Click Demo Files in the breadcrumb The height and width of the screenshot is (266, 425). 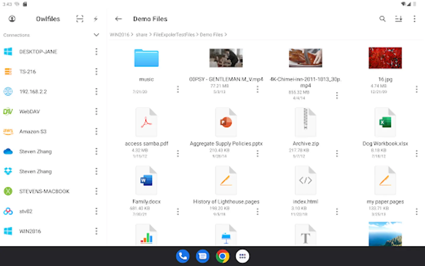pyautogui.click(x=211, y=35)
